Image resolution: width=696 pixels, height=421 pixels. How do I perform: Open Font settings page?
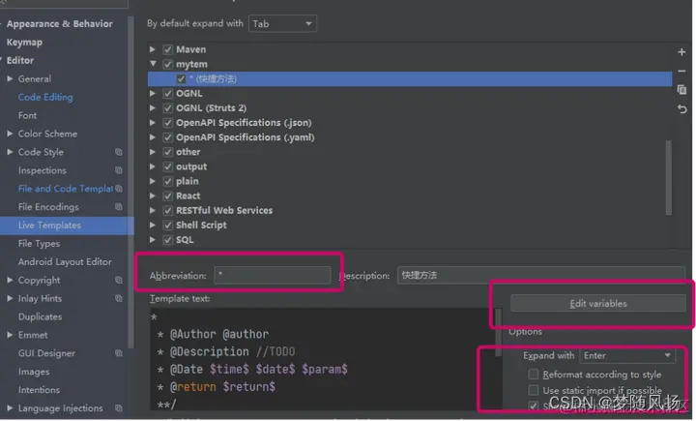[27, 115]
